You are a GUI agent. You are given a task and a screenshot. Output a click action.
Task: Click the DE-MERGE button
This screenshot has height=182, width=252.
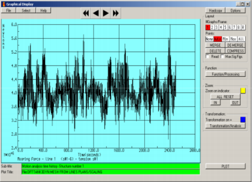point(235,45)
